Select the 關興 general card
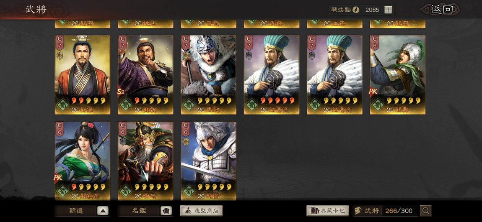The height and width of the screenshot is (222, 482). pyautogui.click(x=397, y=75)
